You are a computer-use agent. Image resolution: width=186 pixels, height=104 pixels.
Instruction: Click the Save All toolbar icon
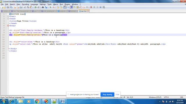tap(11, 7)
